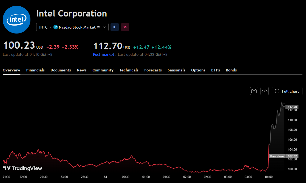The height and width of the screenshot is (183, 306).
Task: Expand the INTC symbol exchange dropdown
Action: pos(104,27)
